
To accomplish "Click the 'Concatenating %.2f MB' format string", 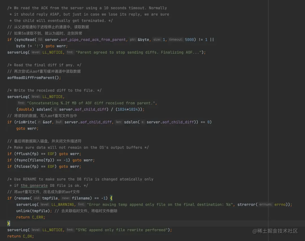I will (91, 103).
